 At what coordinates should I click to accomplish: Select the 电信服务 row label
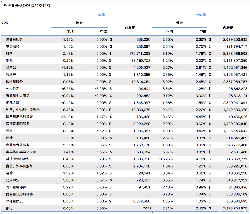13,46
